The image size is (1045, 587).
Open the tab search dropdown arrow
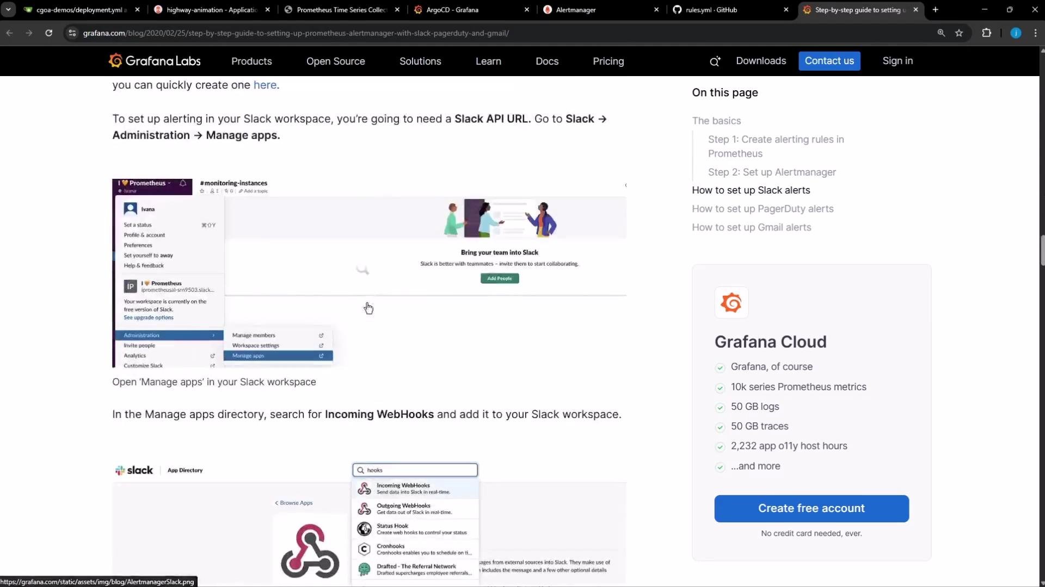click(8, 10)
